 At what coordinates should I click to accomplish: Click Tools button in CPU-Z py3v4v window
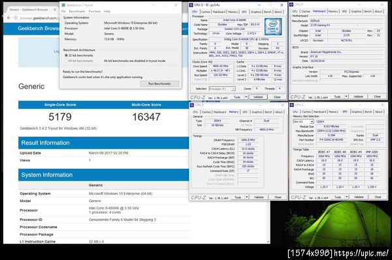[237, 97]
